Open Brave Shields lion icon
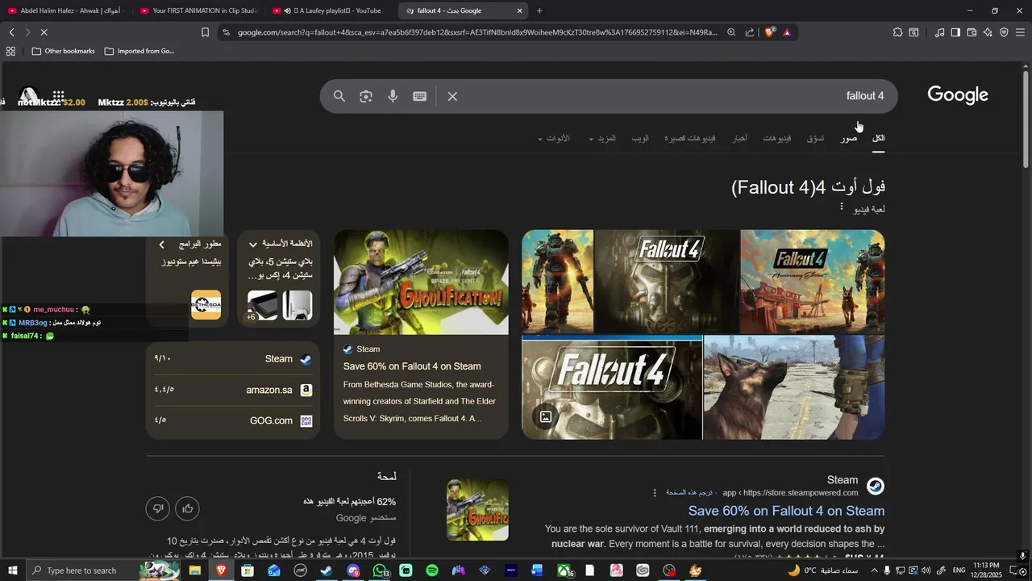Screen dimensions: 1032x581 tap(770, 32)
